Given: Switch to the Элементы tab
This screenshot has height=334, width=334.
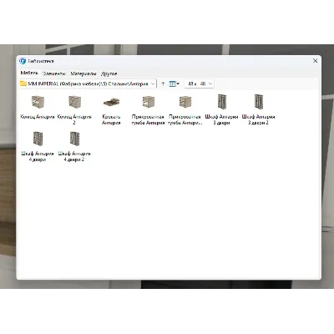Looking at the screenshot, I should point(54,73).
